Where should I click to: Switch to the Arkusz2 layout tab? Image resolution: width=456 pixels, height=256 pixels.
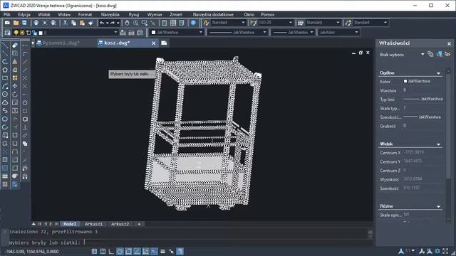120,224
